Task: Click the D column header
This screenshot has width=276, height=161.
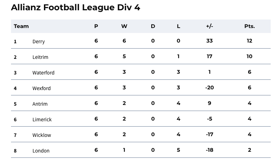Action: [153, 26]
